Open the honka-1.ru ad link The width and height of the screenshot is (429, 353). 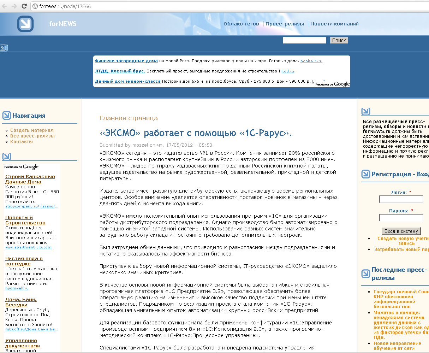click(311, 61)
